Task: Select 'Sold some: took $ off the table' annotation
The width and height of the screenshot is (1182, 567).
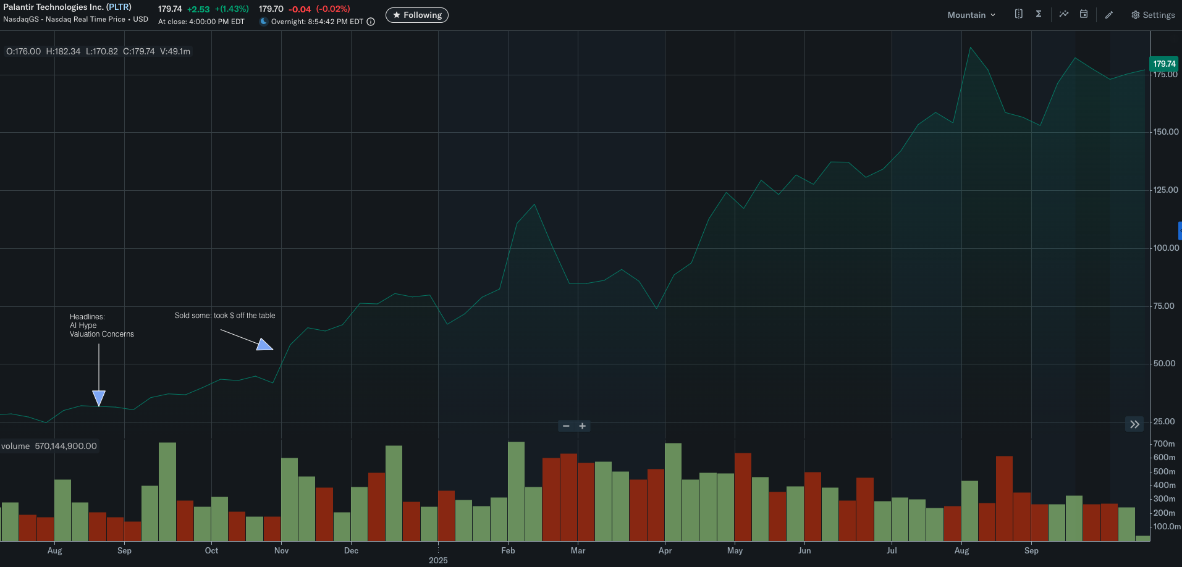Action: click(225, 316)
